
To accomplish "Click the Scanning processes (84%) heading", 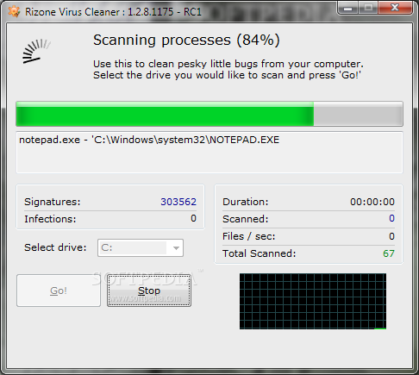I will tap(186, 40).
